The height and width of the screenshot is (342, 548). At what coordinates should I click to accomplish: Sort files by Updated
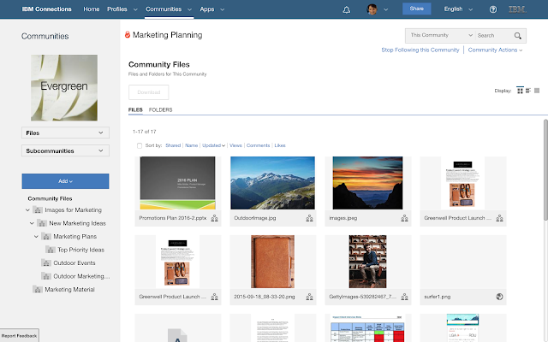click(213, 145)
